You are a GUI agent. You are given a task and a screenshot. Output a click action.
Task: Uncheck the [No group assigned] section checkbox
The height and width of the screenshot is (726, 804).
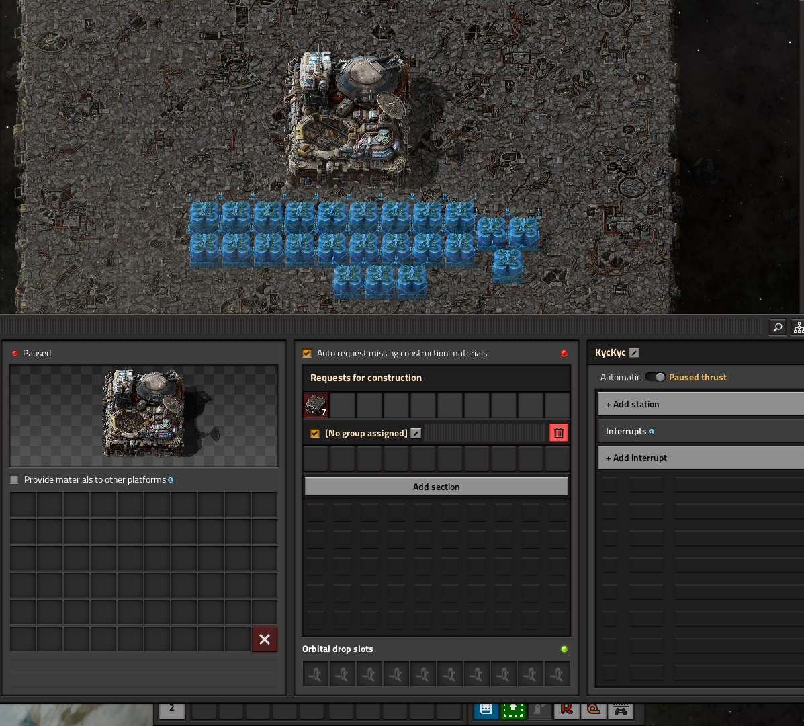[x=315, y=433]
